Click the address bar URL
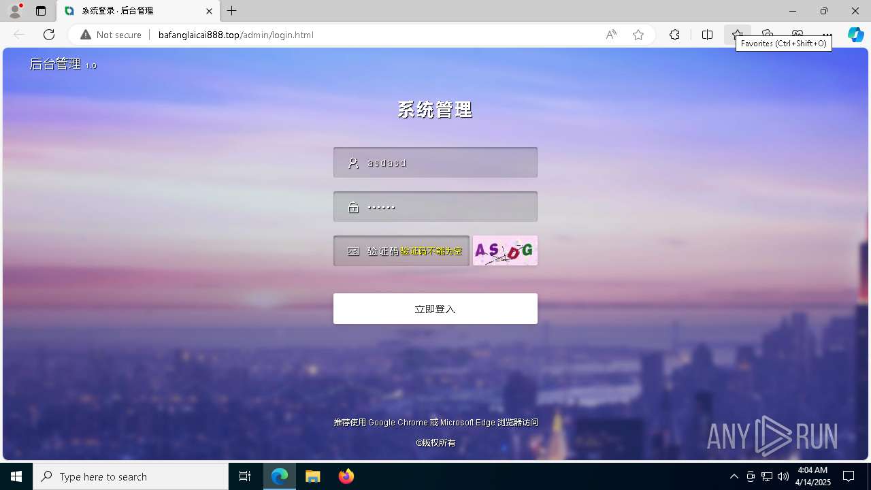 pos(235,35)
